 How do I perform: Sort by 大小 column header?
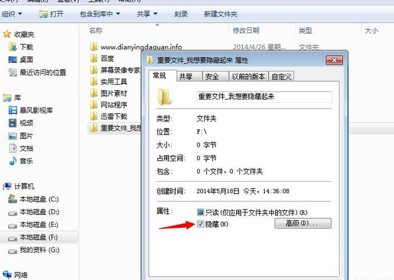(x=371, y=31)
